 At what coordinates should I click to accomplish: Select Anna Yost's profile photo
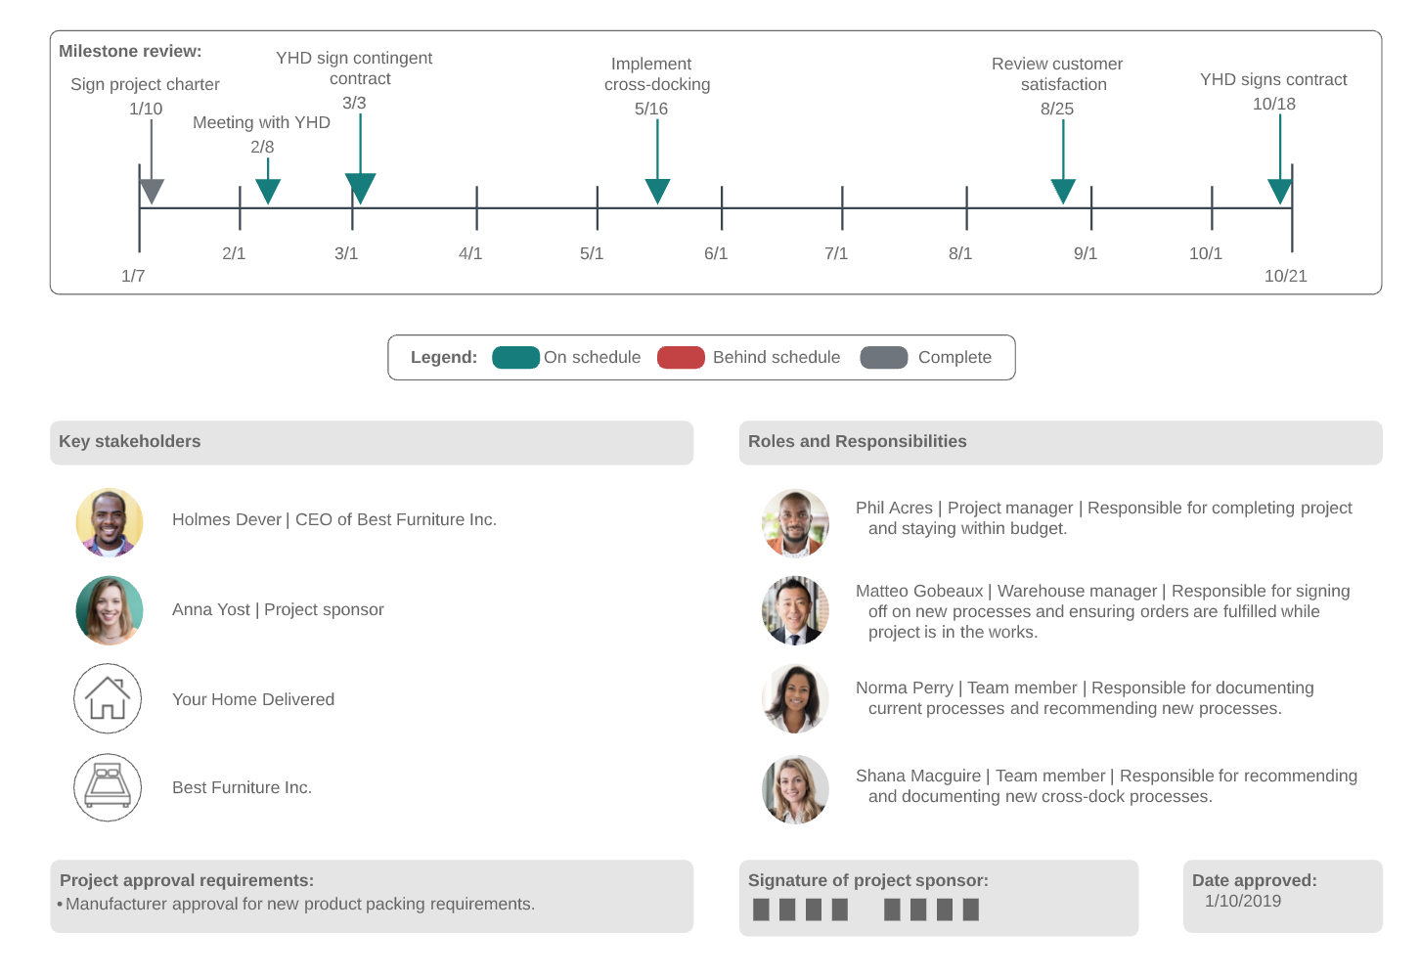(x=110, y=610)
